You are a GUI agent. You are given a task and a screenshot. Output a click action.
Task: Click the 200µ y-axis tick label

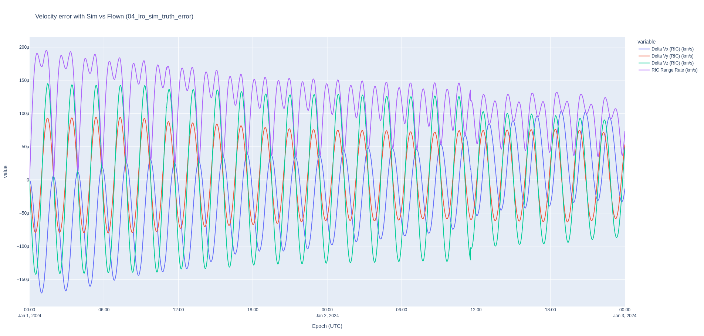24,47
